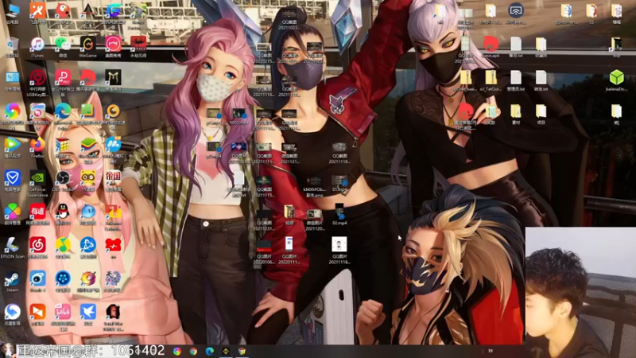Select the This PC computer icon

[13, 13]
